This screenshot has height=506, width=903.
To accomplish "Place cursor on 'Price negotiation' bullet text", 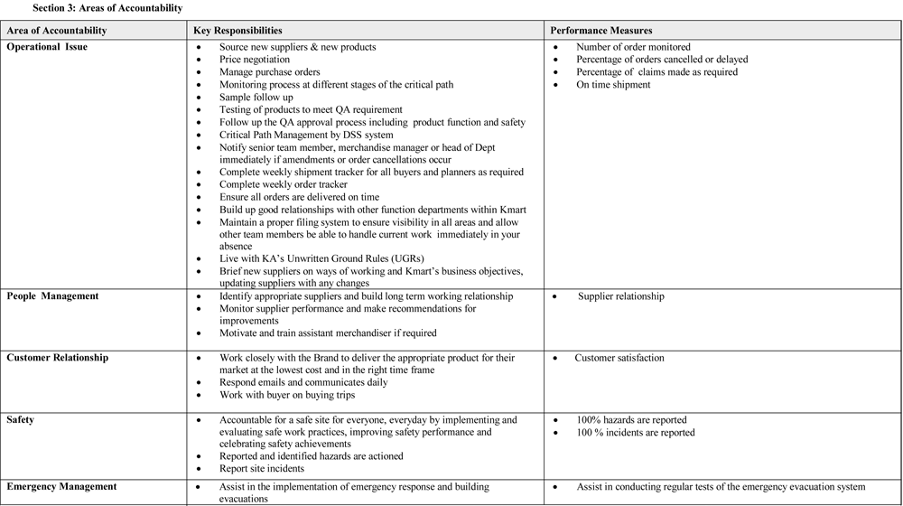I will click(x=255, y=60).
